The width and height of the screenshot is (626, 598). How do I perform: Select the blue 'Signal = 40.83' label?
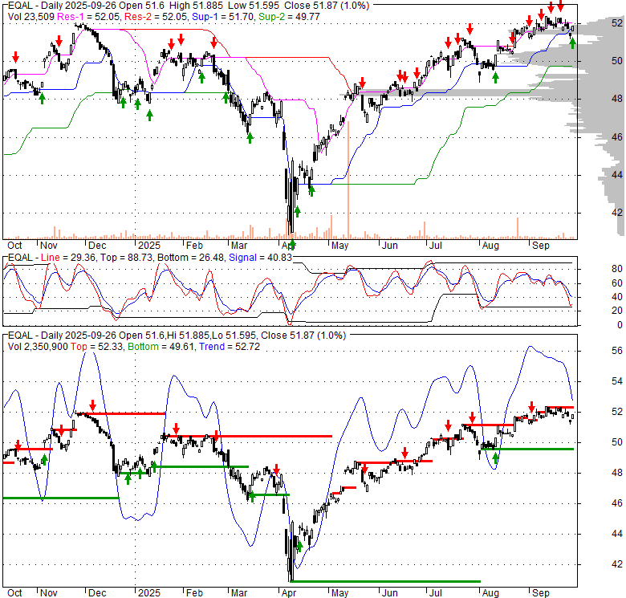[260, 258]
